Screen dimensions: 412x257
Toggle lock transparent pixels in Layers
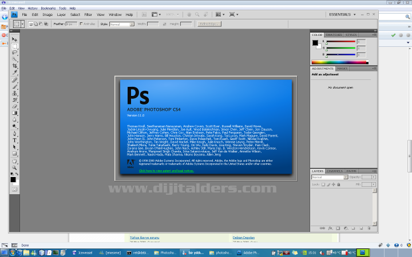[x=323, y=184]
